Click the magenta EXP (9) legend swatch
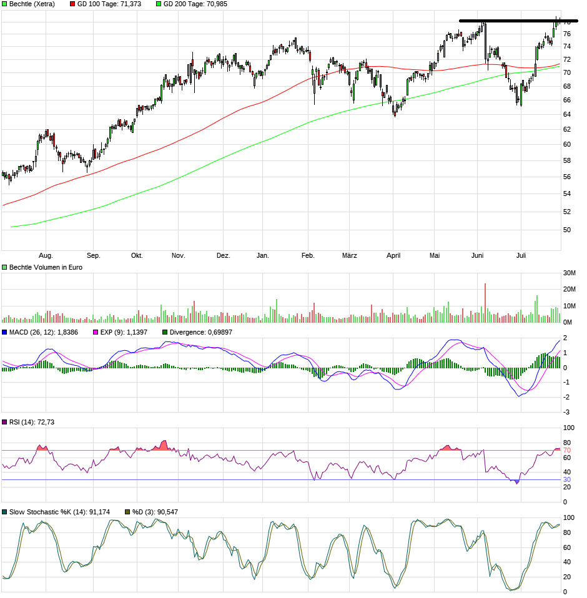Screen dimensions: 587x598 coord(96,332)
